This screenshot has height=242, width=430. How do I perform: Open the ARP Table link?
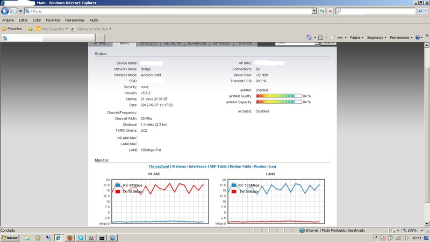pos(218,167)
